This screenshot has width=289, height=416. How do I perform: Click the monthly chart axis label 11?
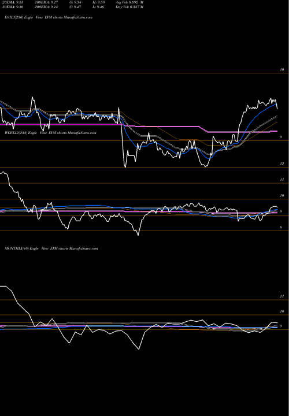pos(282,296)
